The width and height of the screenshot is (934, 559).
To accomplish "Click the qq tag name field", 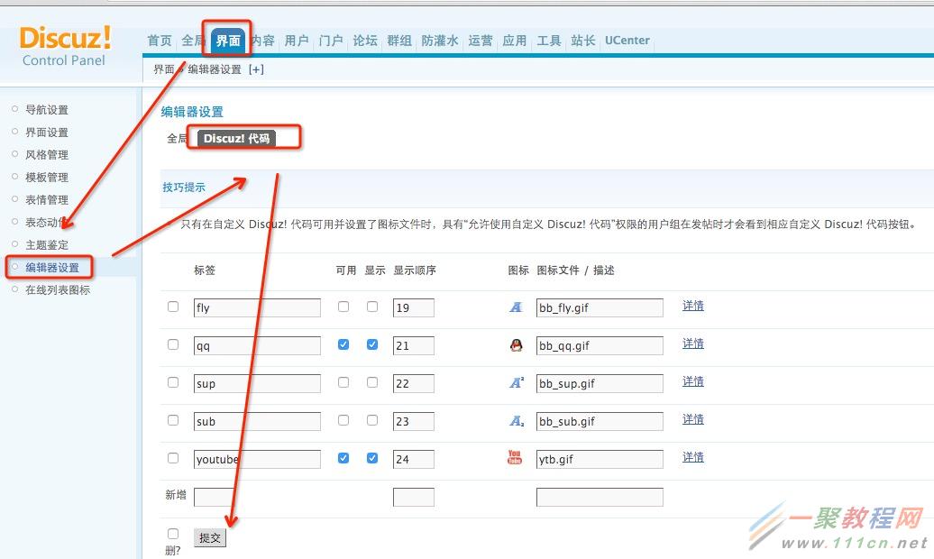I will [x=257, y=345].
